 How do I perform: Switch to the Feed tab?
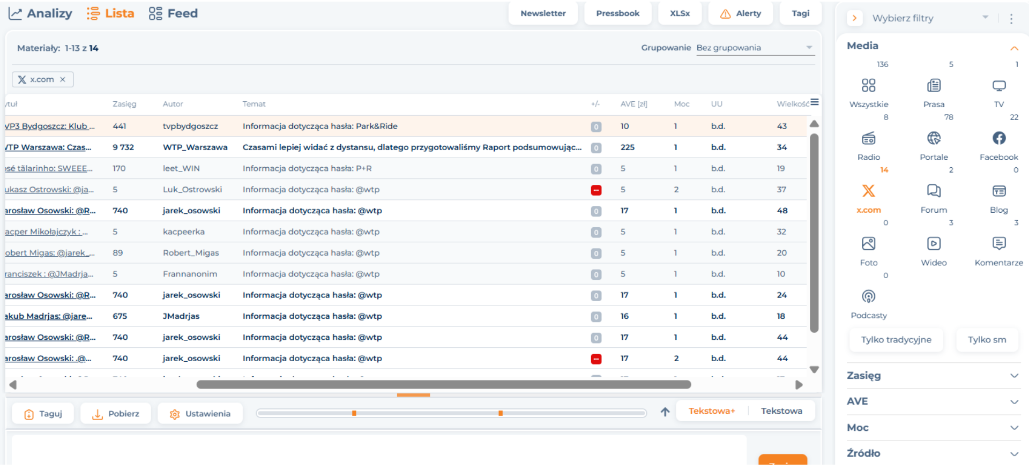tap(173, 13)
